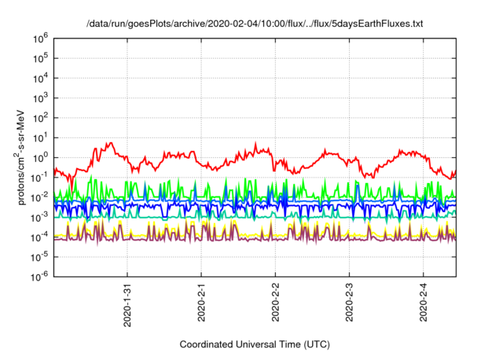Click the Coordinated Universal Time (UTC) axis label
The image size is (503, 352).
coord(255,344)
